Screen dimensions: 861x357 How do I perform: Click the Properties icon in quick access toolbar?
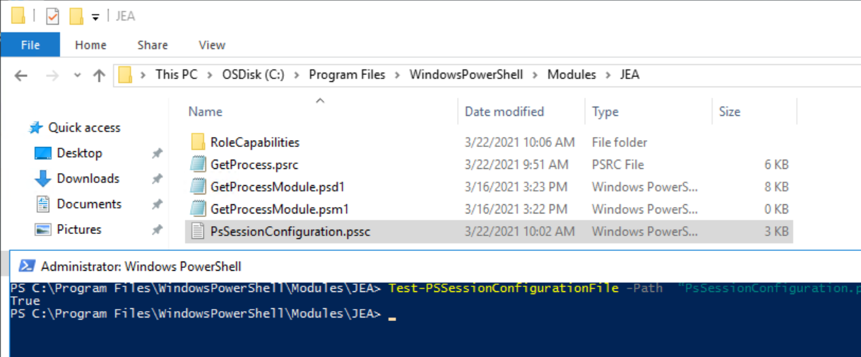click(52, 16)
